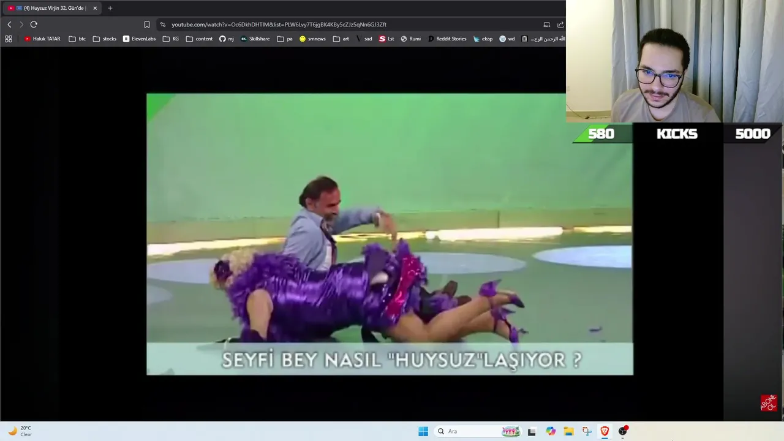Open the Windows Start menu
The height and width of the screenshot is (441, 784).
pos(423,431)
